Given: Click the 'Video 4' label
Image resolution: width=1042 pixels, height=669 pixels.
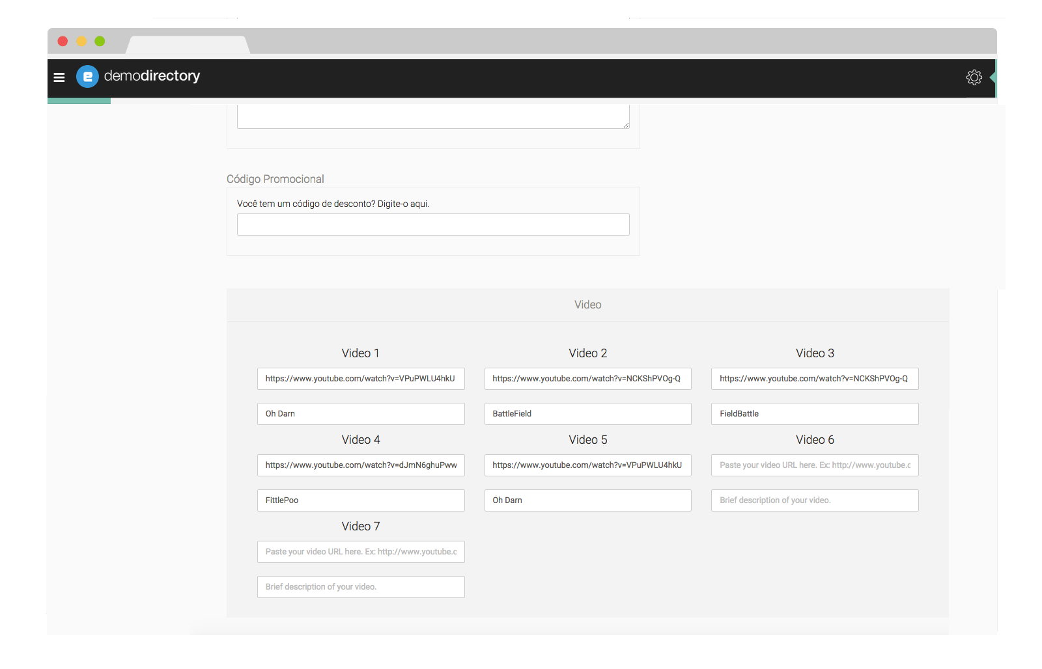Looking at the screenshot, I should pyautogui.click(x=360, y=440).
